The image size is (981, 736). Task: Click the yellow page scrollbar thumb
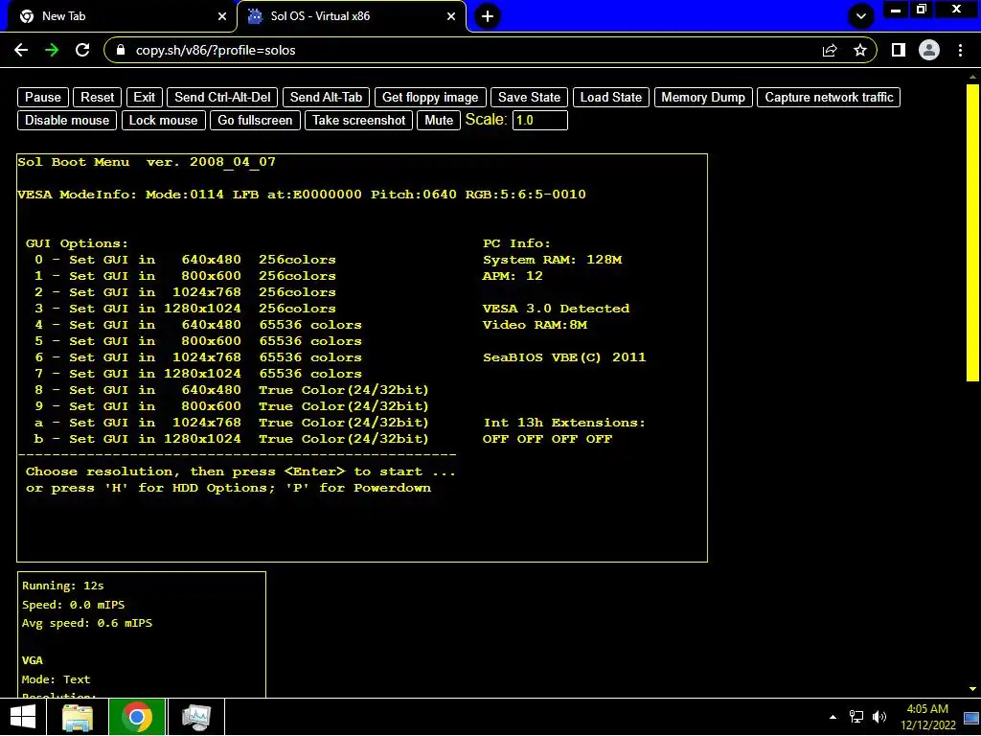point(972,232)
